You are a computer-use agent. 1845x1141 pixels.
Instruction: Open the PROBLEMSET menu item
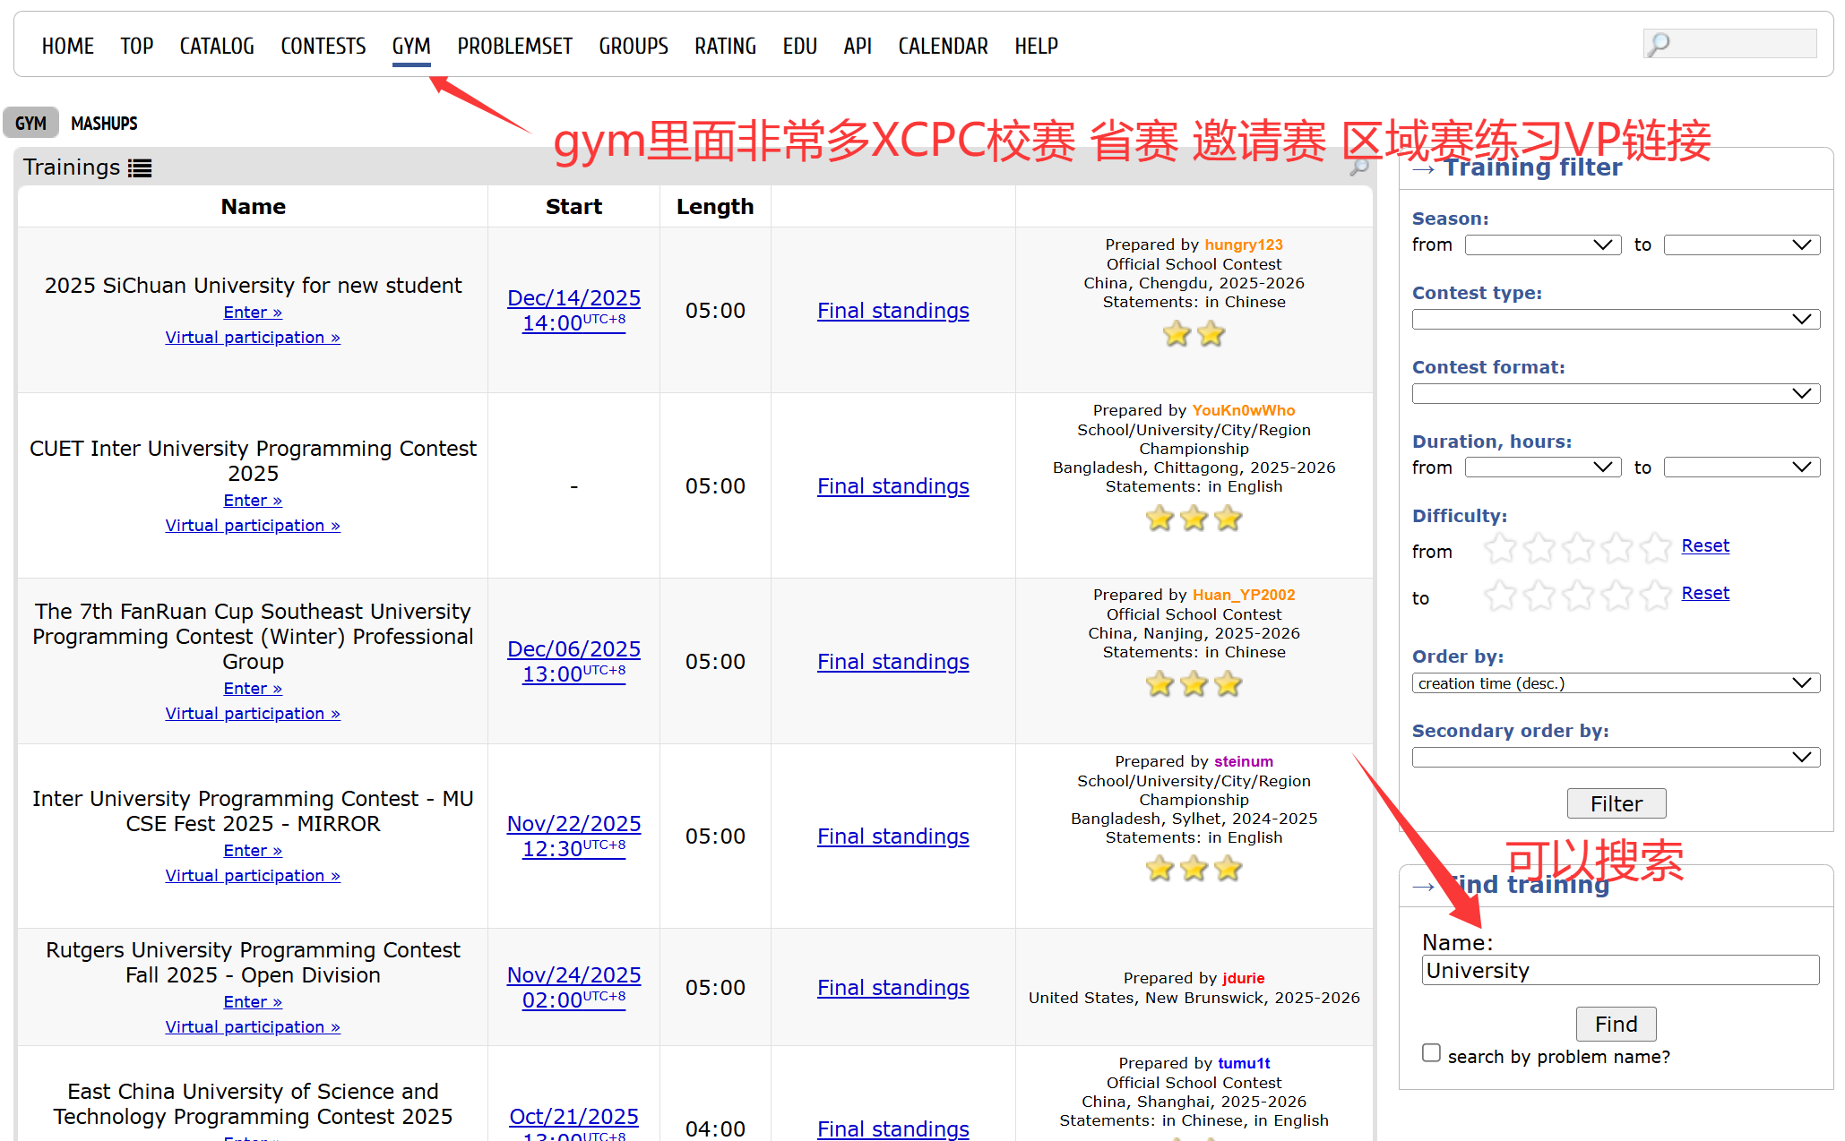514,46
